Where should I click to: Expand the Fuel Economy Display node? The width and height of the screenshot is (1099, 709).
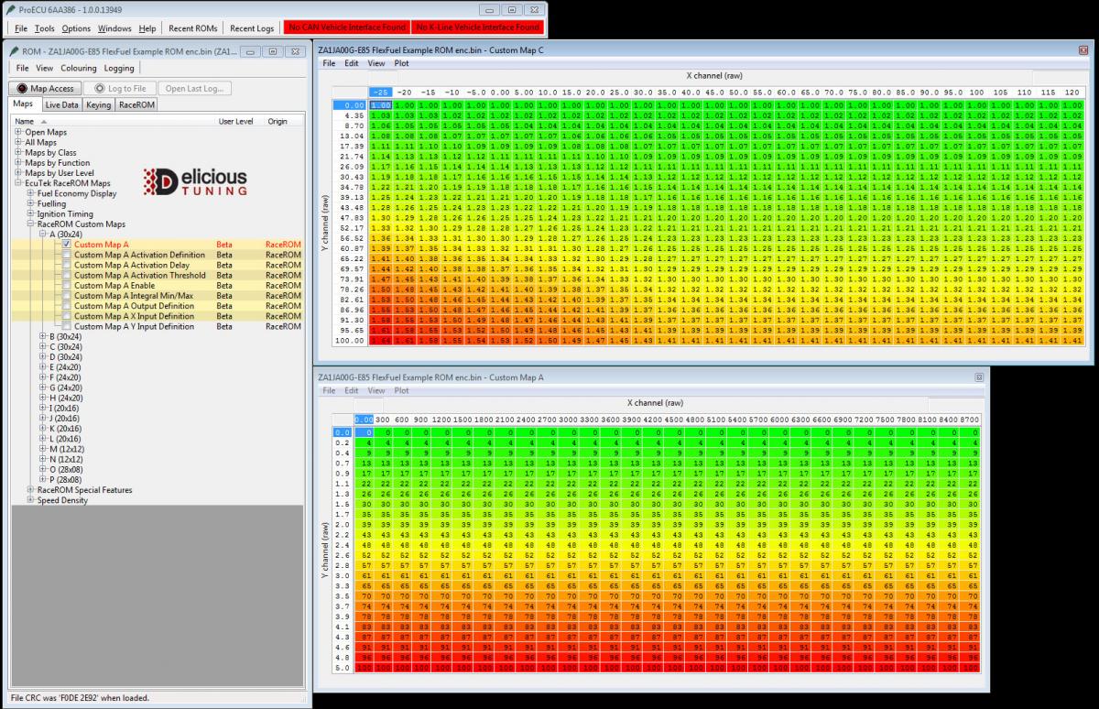31,193
